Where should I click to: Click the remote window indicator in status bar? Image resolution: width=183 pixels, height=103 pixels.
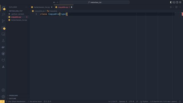2,102
